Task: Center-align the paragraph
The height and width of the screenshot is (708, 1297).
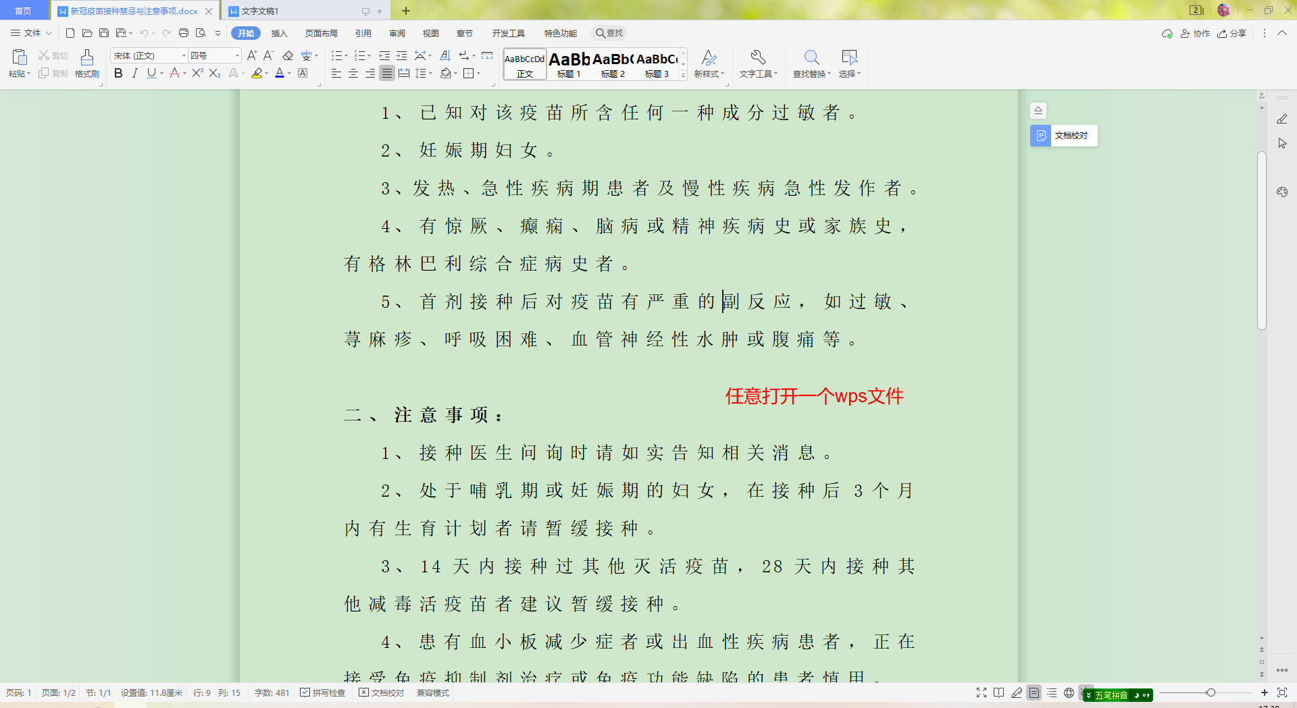Action: coord(353,73)
